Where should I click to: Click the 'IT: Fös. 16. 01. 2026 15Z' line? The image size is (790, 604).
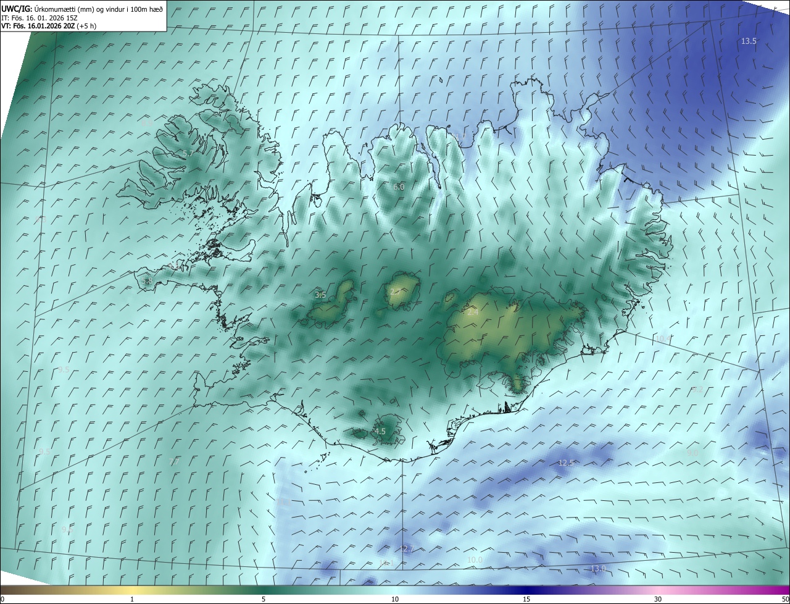(39, 18)
